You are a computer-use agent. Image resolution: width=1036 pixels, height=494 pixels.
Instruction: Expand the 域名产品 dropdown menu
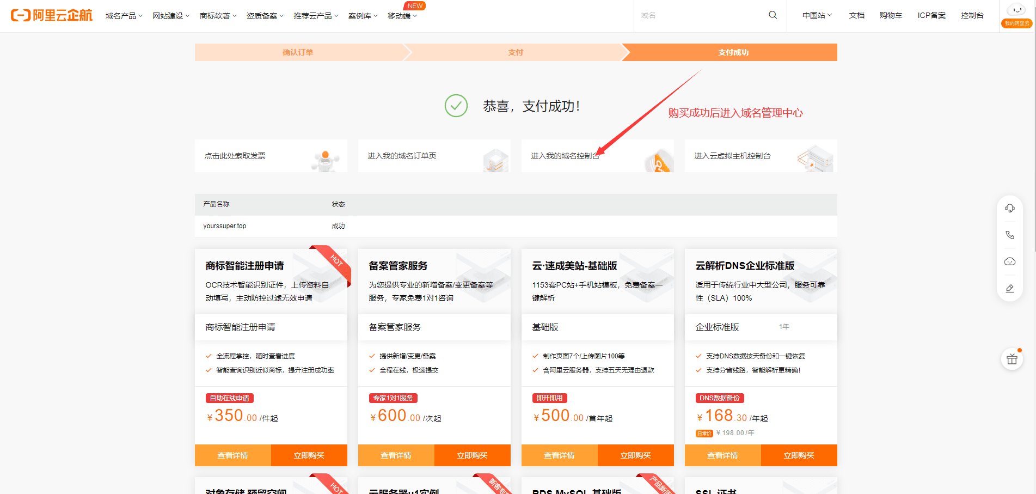(x=124, y=16)
